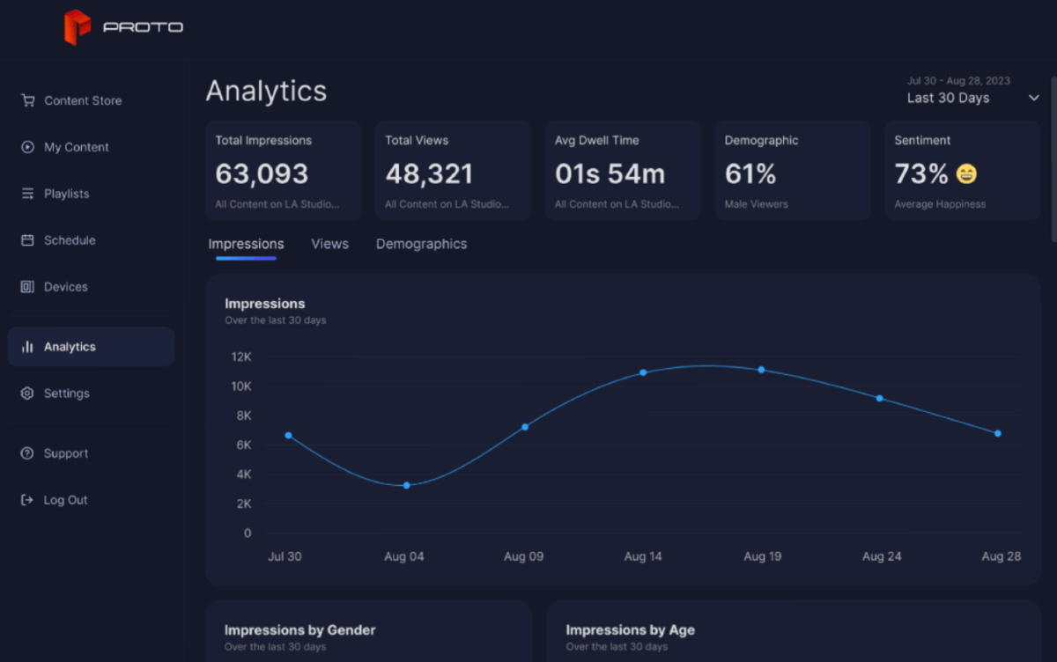Select the Log Out exit icon
1057x662 pixels.
click(26, 499)
